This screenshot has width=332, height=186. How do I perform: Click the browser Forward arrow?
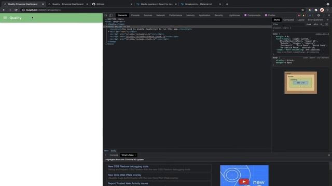(x=10, y=10)
